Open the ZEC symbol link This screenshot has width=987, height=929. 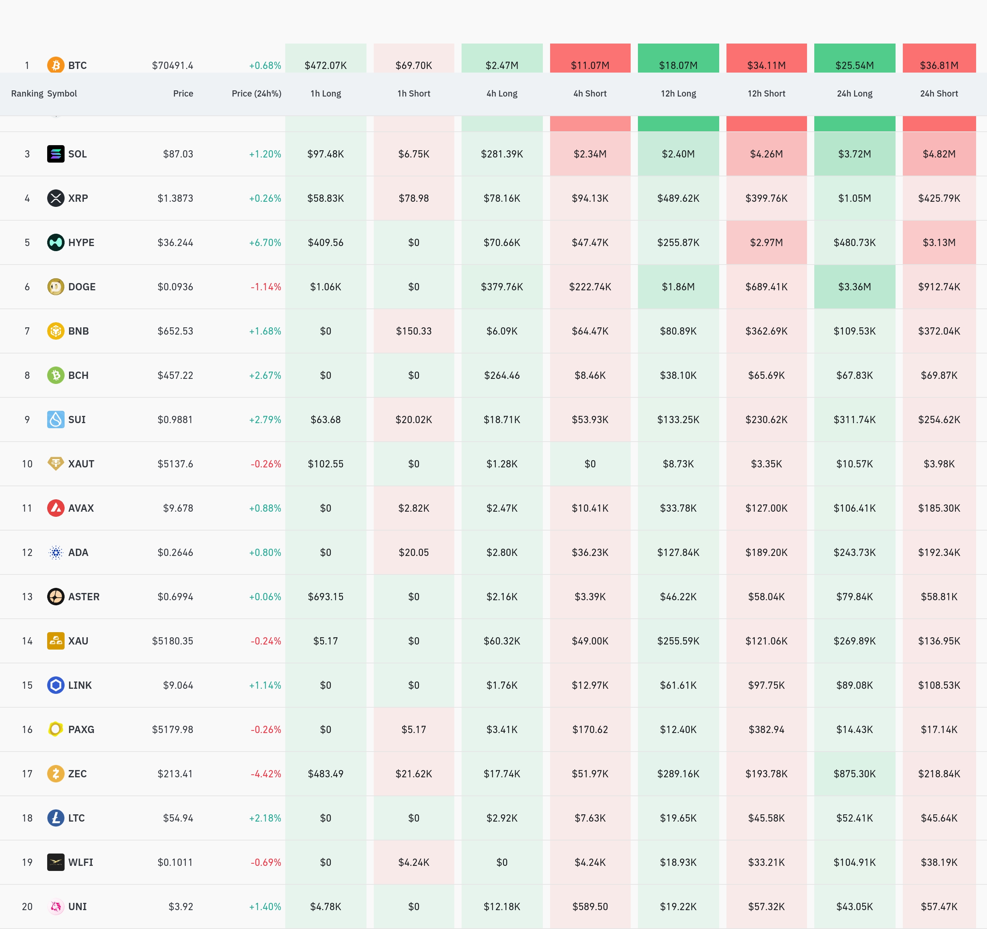(x=77, y=774)
